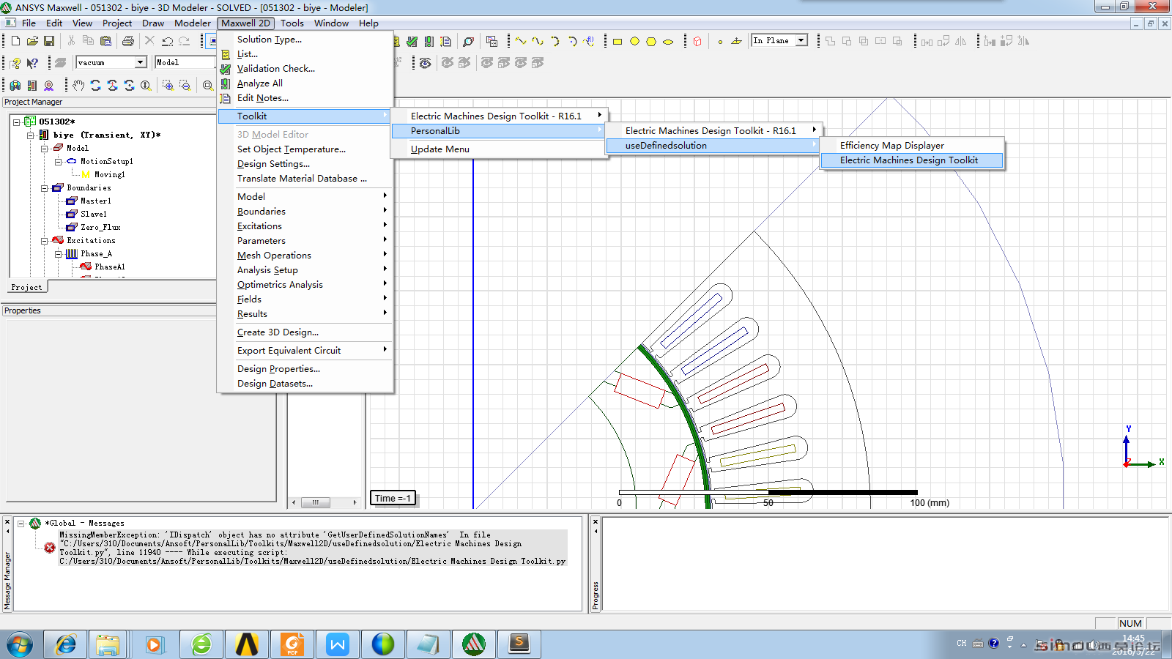This screenshot has width=1172, height=659.
Task: Select the Draw Spline tool
Action: coord(538,42)
